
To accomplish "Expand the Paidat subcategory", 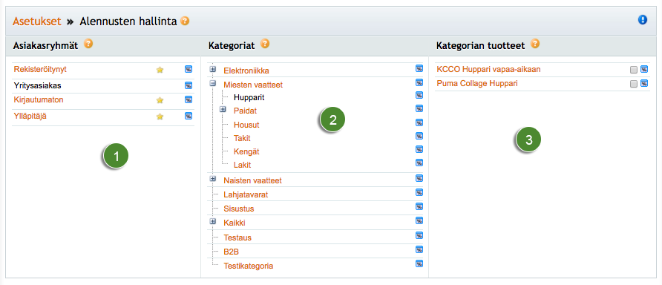I will (x=223, y=109).
